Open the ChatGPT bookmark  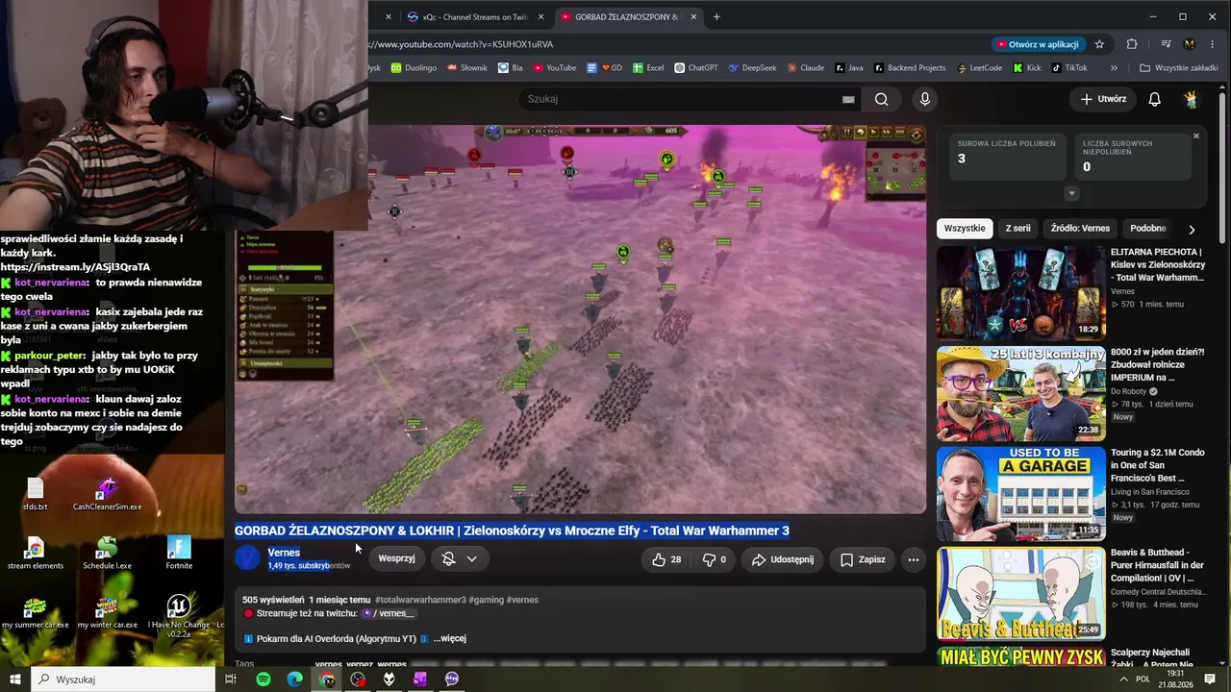point(696,68)
